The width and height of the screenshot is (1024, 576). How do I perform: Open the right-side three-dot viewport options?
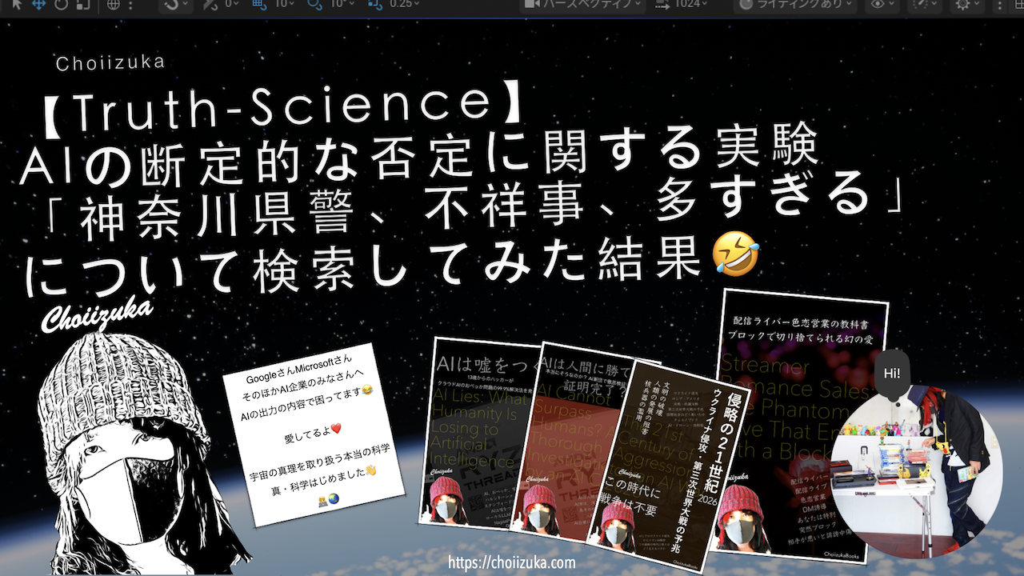(1000, 5)
